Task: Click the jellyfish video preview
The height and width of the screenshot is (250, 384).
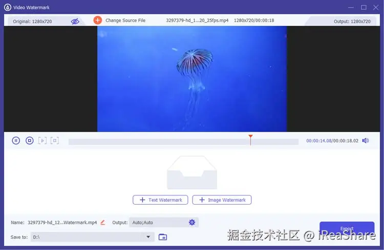Action: coord(192,79)
